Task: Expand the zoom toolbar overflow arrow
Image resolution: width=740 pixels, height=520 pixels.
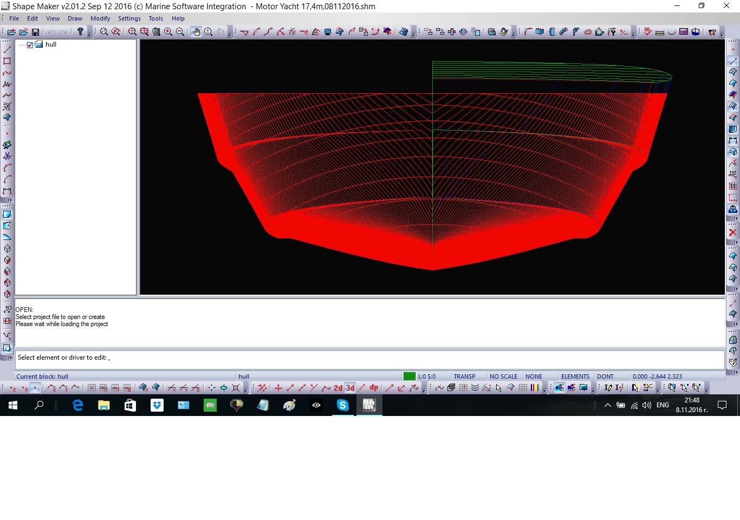Action: [230, 34]
